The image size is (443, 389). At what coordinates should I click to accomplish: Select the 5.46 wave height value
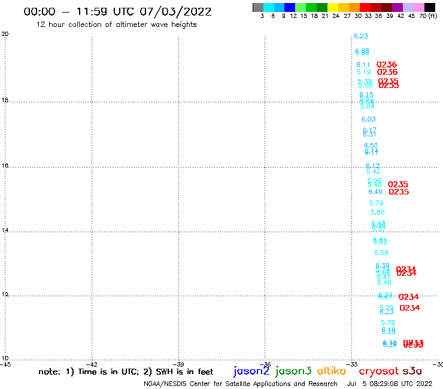[384, 282]
